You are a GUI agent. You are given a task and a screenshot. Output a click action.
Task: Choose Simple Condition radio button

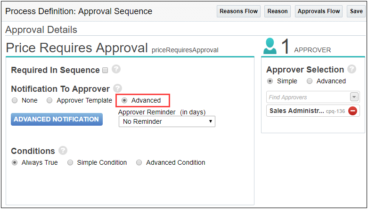point(70,162)
